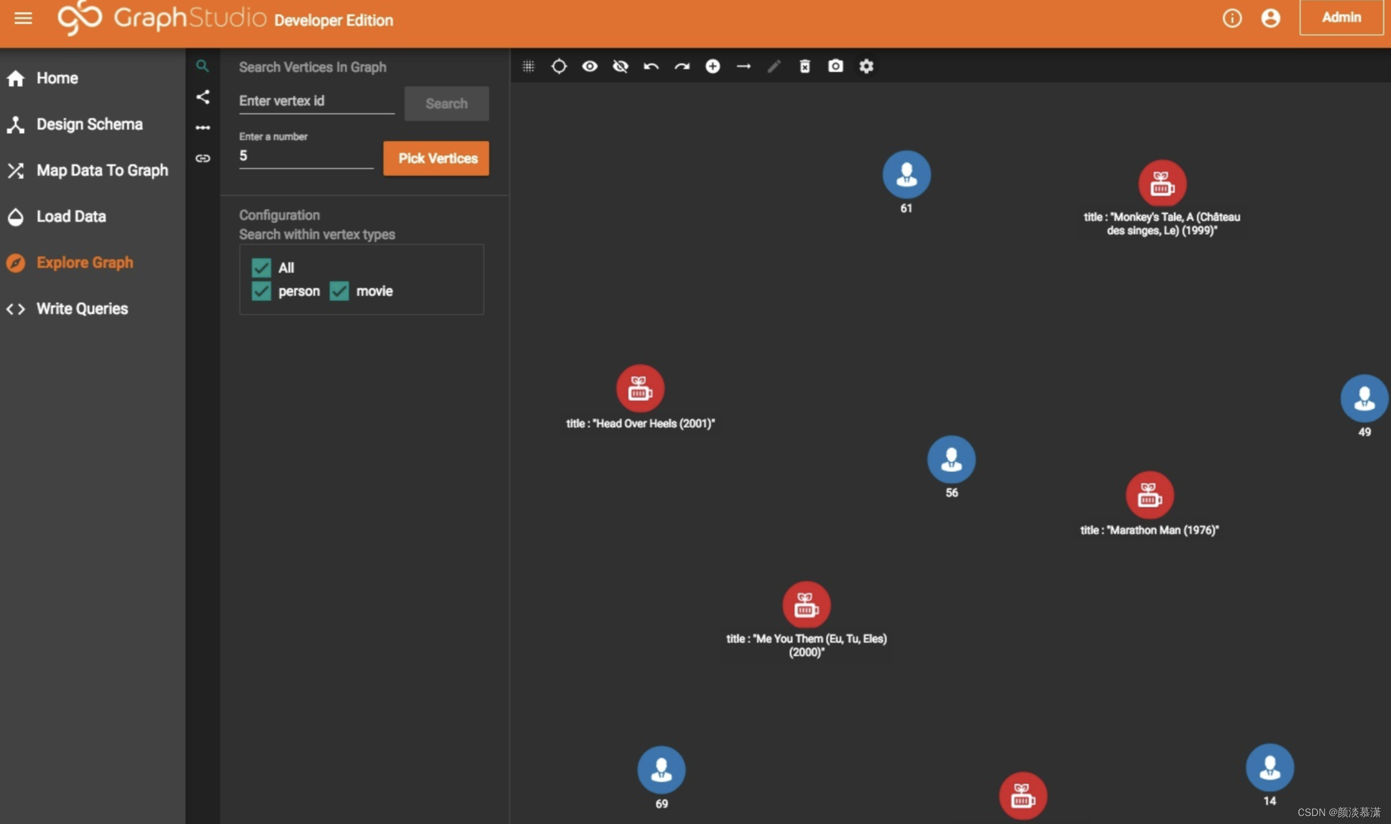Select the three-dots path tab icon
This screenshot has width=1391, height=824.
(x=203, y=128)
